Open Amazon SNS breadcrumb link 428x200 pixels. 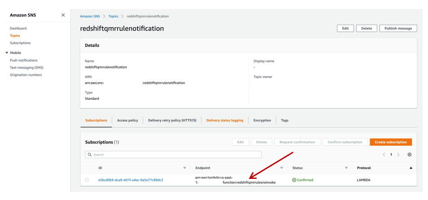tap(90, 17)
